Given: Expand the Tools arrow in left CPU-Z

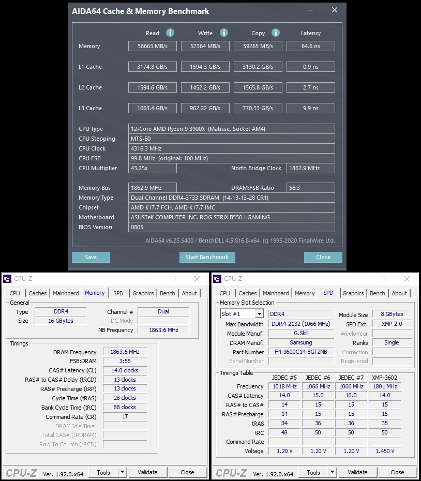Looking at the screenshot, I should click(122, 472).
